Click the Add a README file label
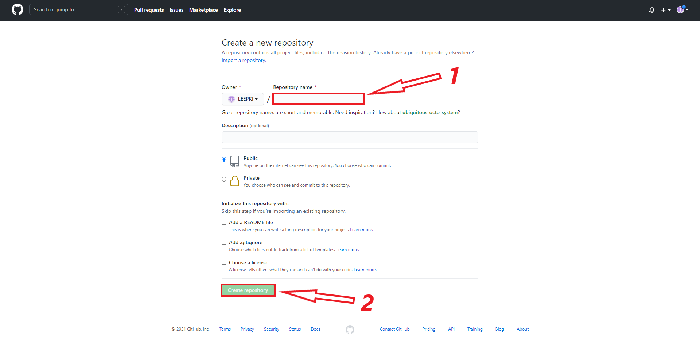Viewport: 700px width, 355px height. tap(251, 223)
